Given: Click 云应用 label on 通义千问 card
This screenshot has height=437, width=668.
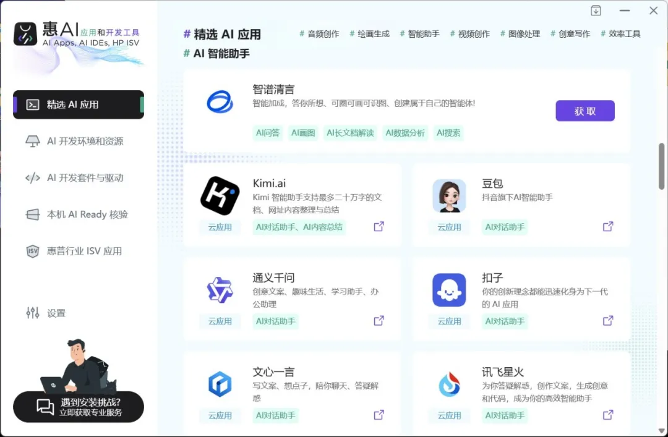Looking at the screenshot, I should click(x=220, y=321).
